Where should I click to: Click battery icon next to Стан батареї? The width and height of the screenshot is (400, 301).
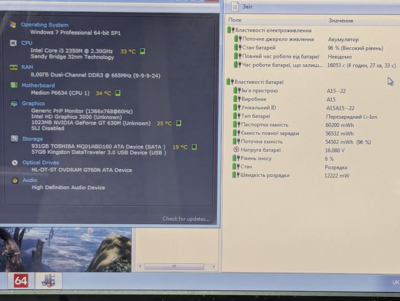click(x=238, y=47)
